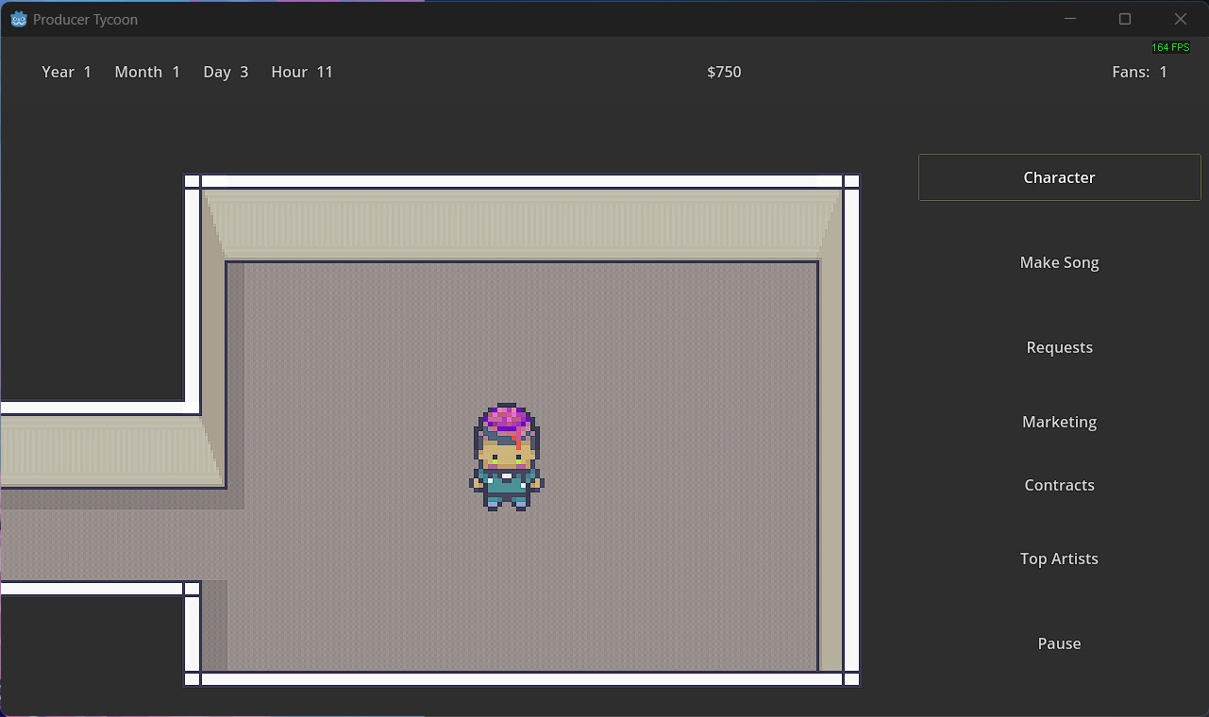Click the Fans counter
The height and width of the screenshot is (717, 1209).
1139,72
